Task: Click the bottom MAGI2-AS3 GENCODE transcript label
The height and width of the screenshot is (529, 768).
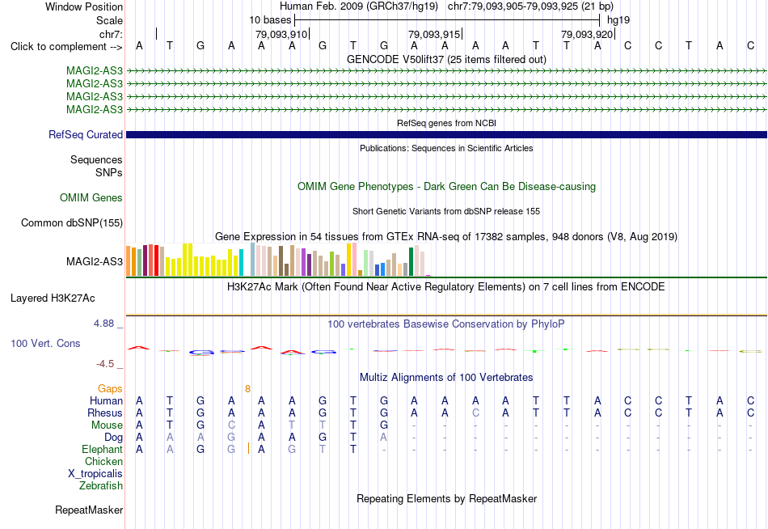Action: tap(95, 109)
